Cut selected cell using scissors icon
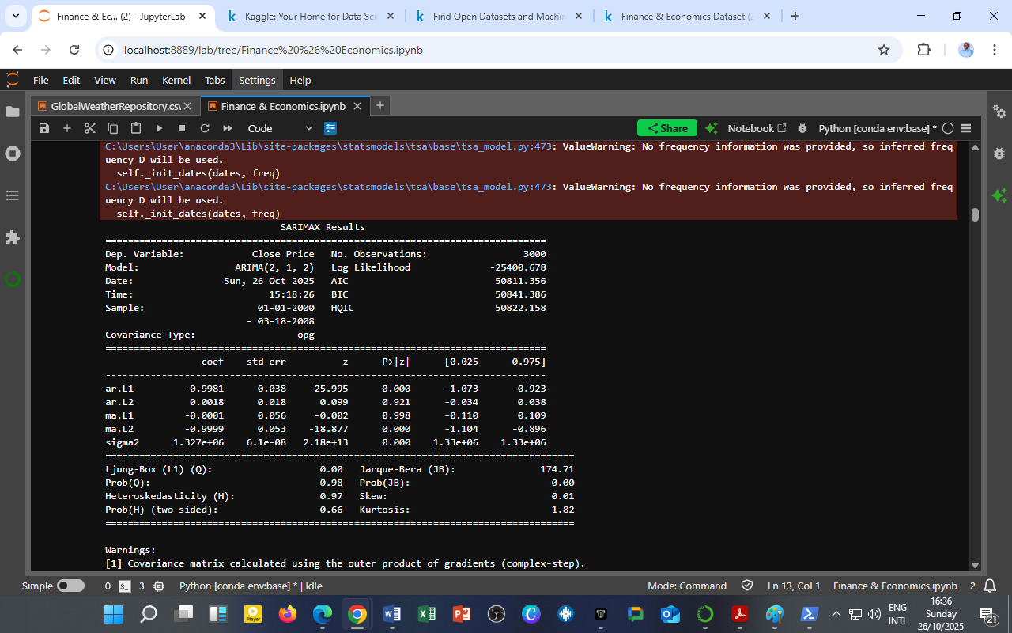This screenshot has height=633, width=1012. pyautogui.click(x=89, y=128)
